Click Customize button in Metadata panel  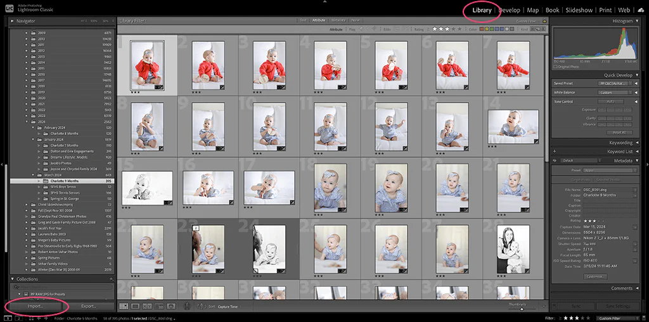(596, 276)
